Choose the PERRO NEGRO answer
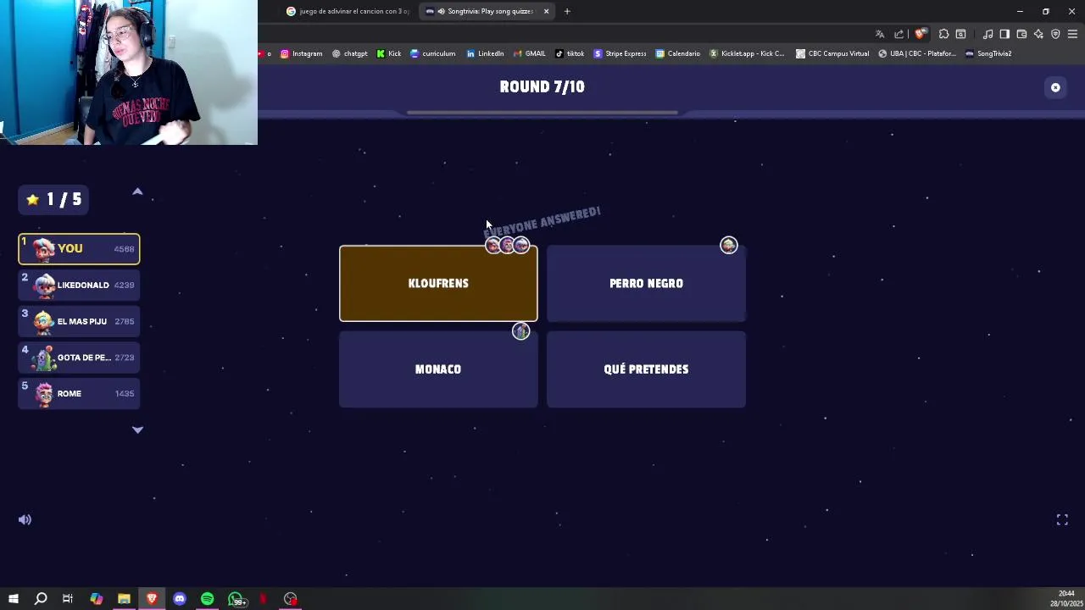The width and height of the screenshot is (1085, 610). [x=646, y=284]
